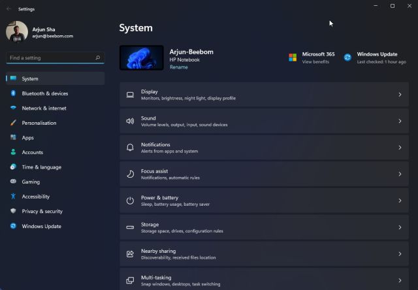Open Personalisation section
Viewport: 418px width, 290px height.
click(55, 123)
